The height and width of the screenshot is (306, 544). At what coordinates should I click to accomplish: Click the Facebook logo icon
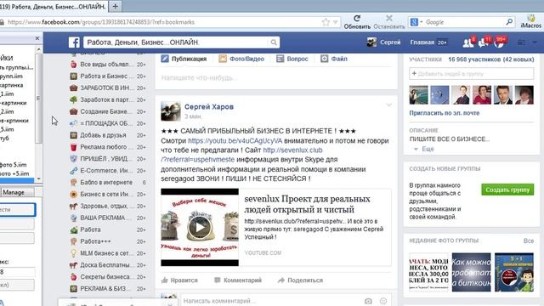74,42
